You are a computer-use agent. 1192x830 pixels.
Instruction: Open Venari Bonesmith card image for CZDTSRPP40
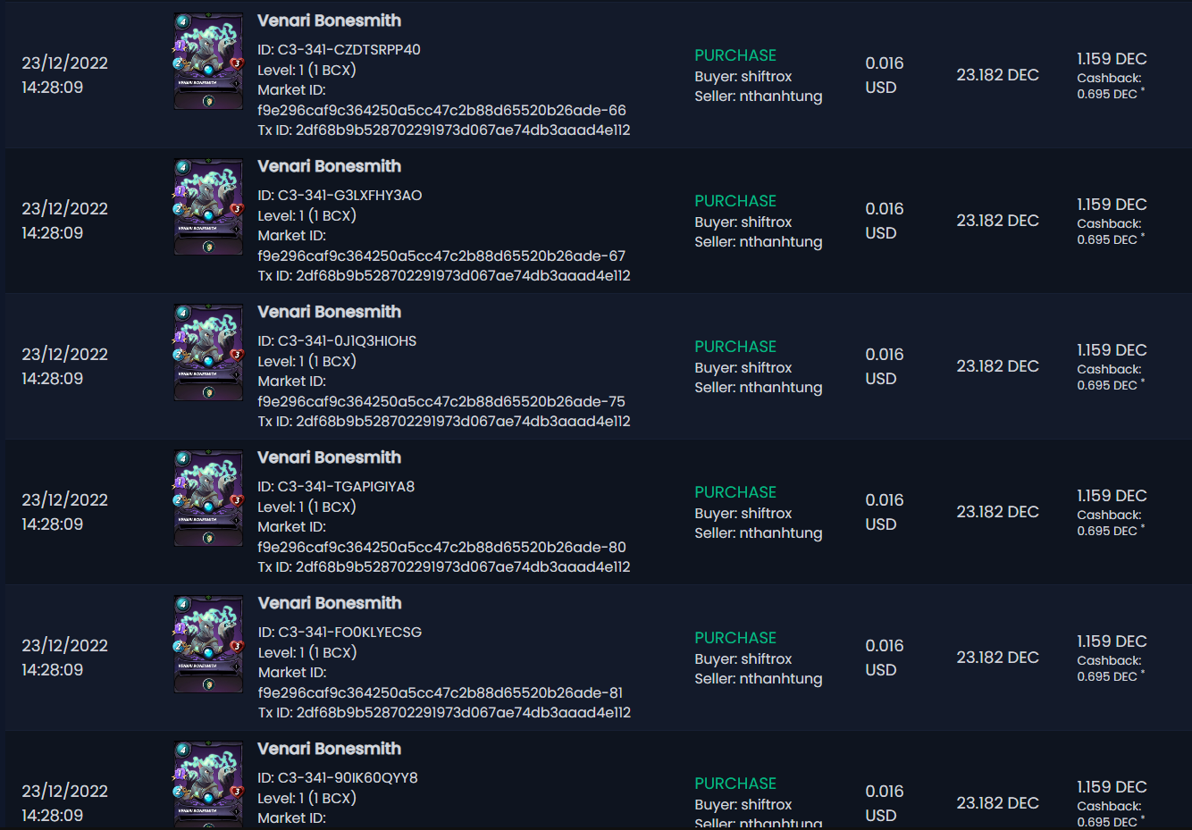208,62
